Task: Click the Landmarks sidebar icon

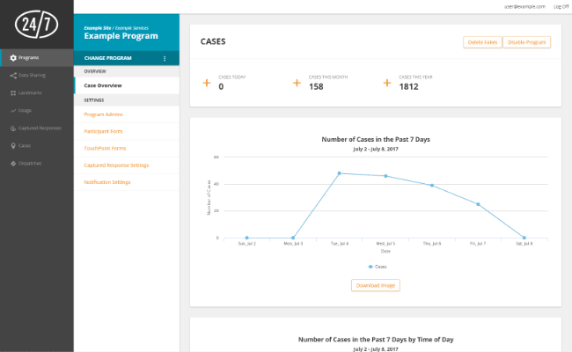Action: (x=12, y=92)
